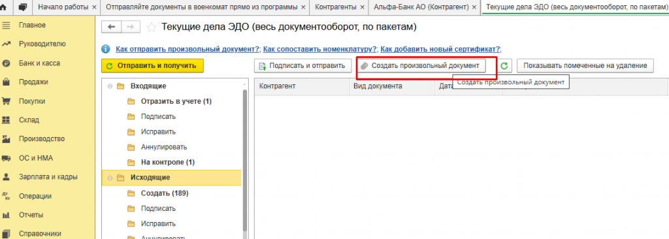Open the Зарплата и кадры section
Screen dimensions: 669x239
48,177
